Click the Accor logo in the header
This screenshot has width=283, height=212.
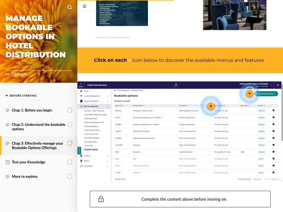176,85
